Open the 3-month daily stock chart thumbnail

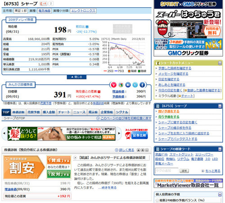click(x=124, y=55)
